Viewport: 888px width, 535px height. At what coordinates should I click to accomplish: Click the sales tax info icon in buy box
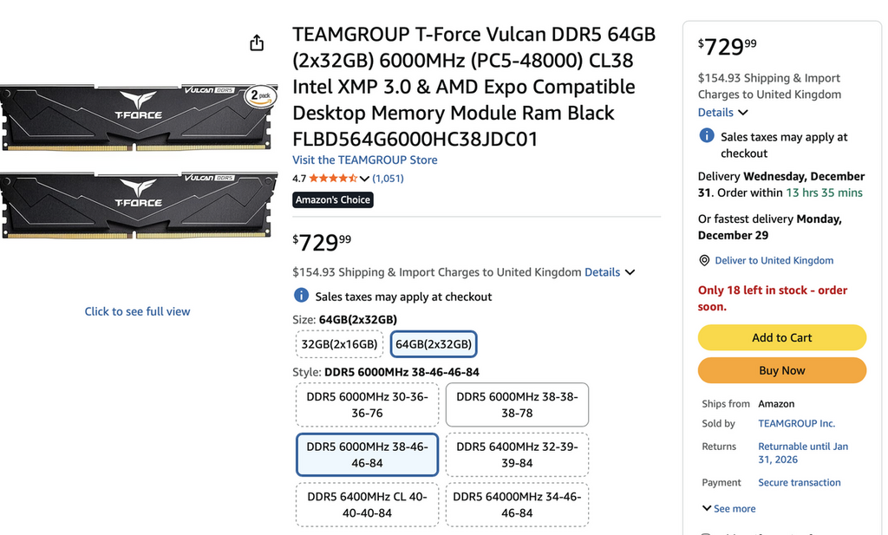pyautogui.click(x=707, y=136)
